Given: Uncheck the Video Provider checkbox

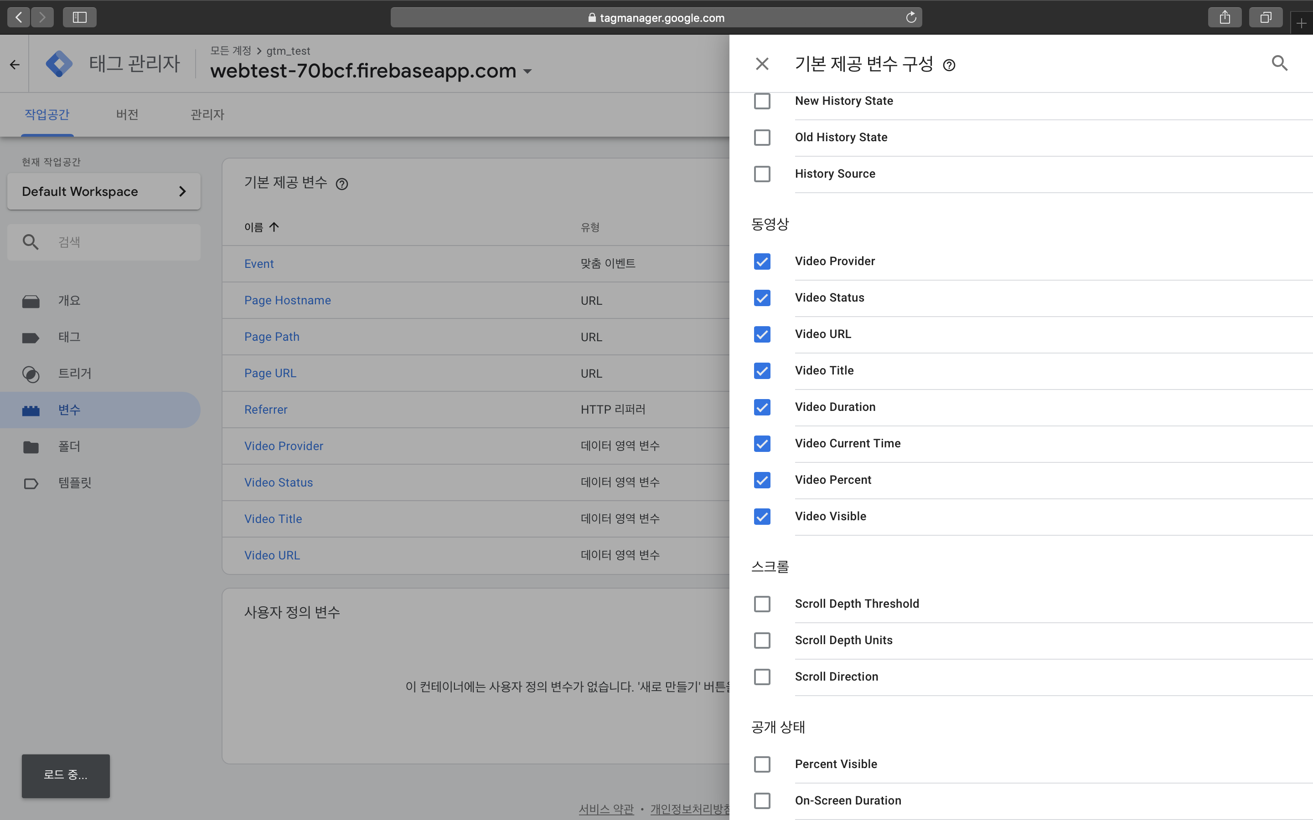Looking at the screenshot, I should coord(762,261).
